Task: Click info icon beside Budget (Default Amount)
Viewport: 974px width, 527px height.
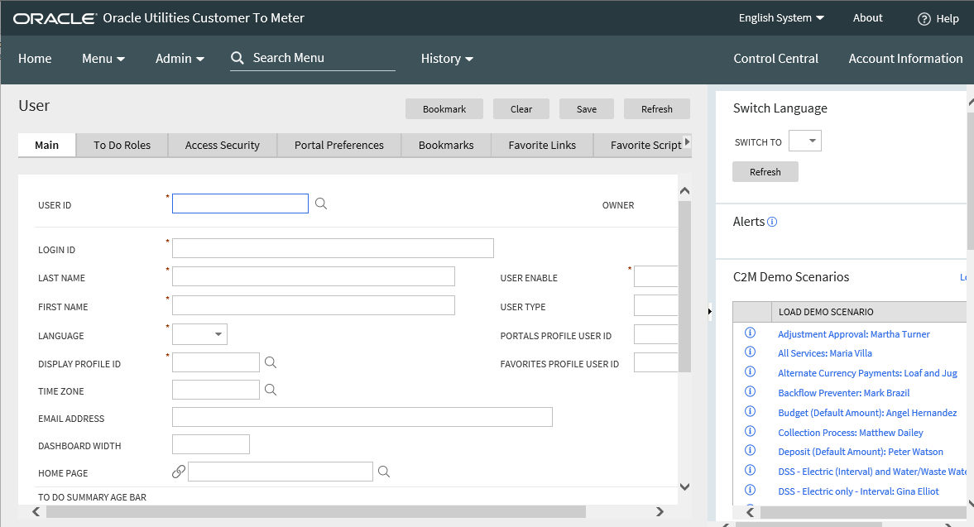Action: tap(751, 411)
